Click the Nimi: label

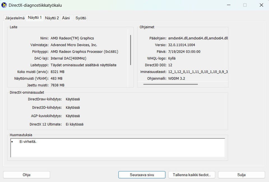[x=45, y=38]
